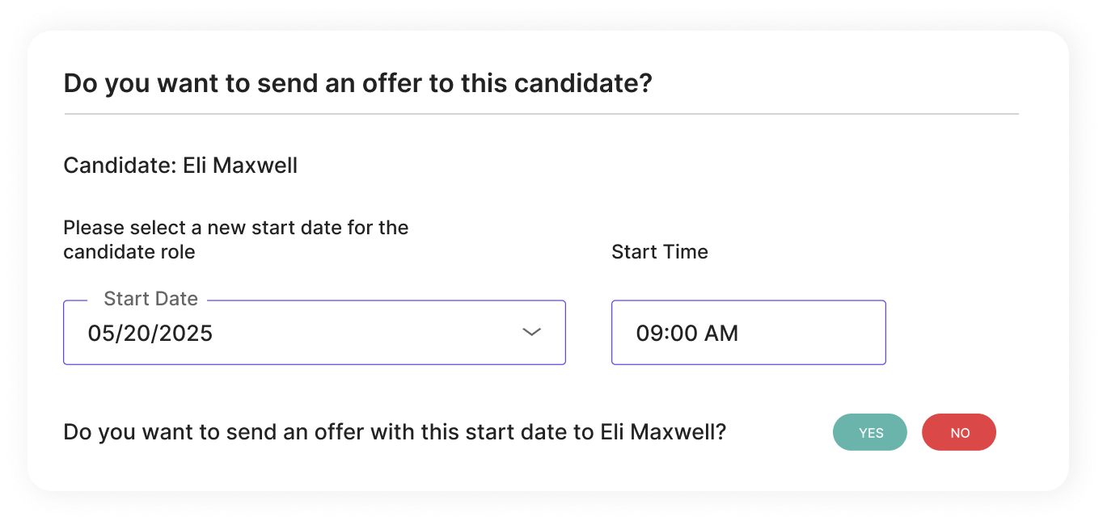The image size is (1103, 521).
Task: Click the "Start Time" label above the time field
Action: pyautogui.click(x=659, y=252)
